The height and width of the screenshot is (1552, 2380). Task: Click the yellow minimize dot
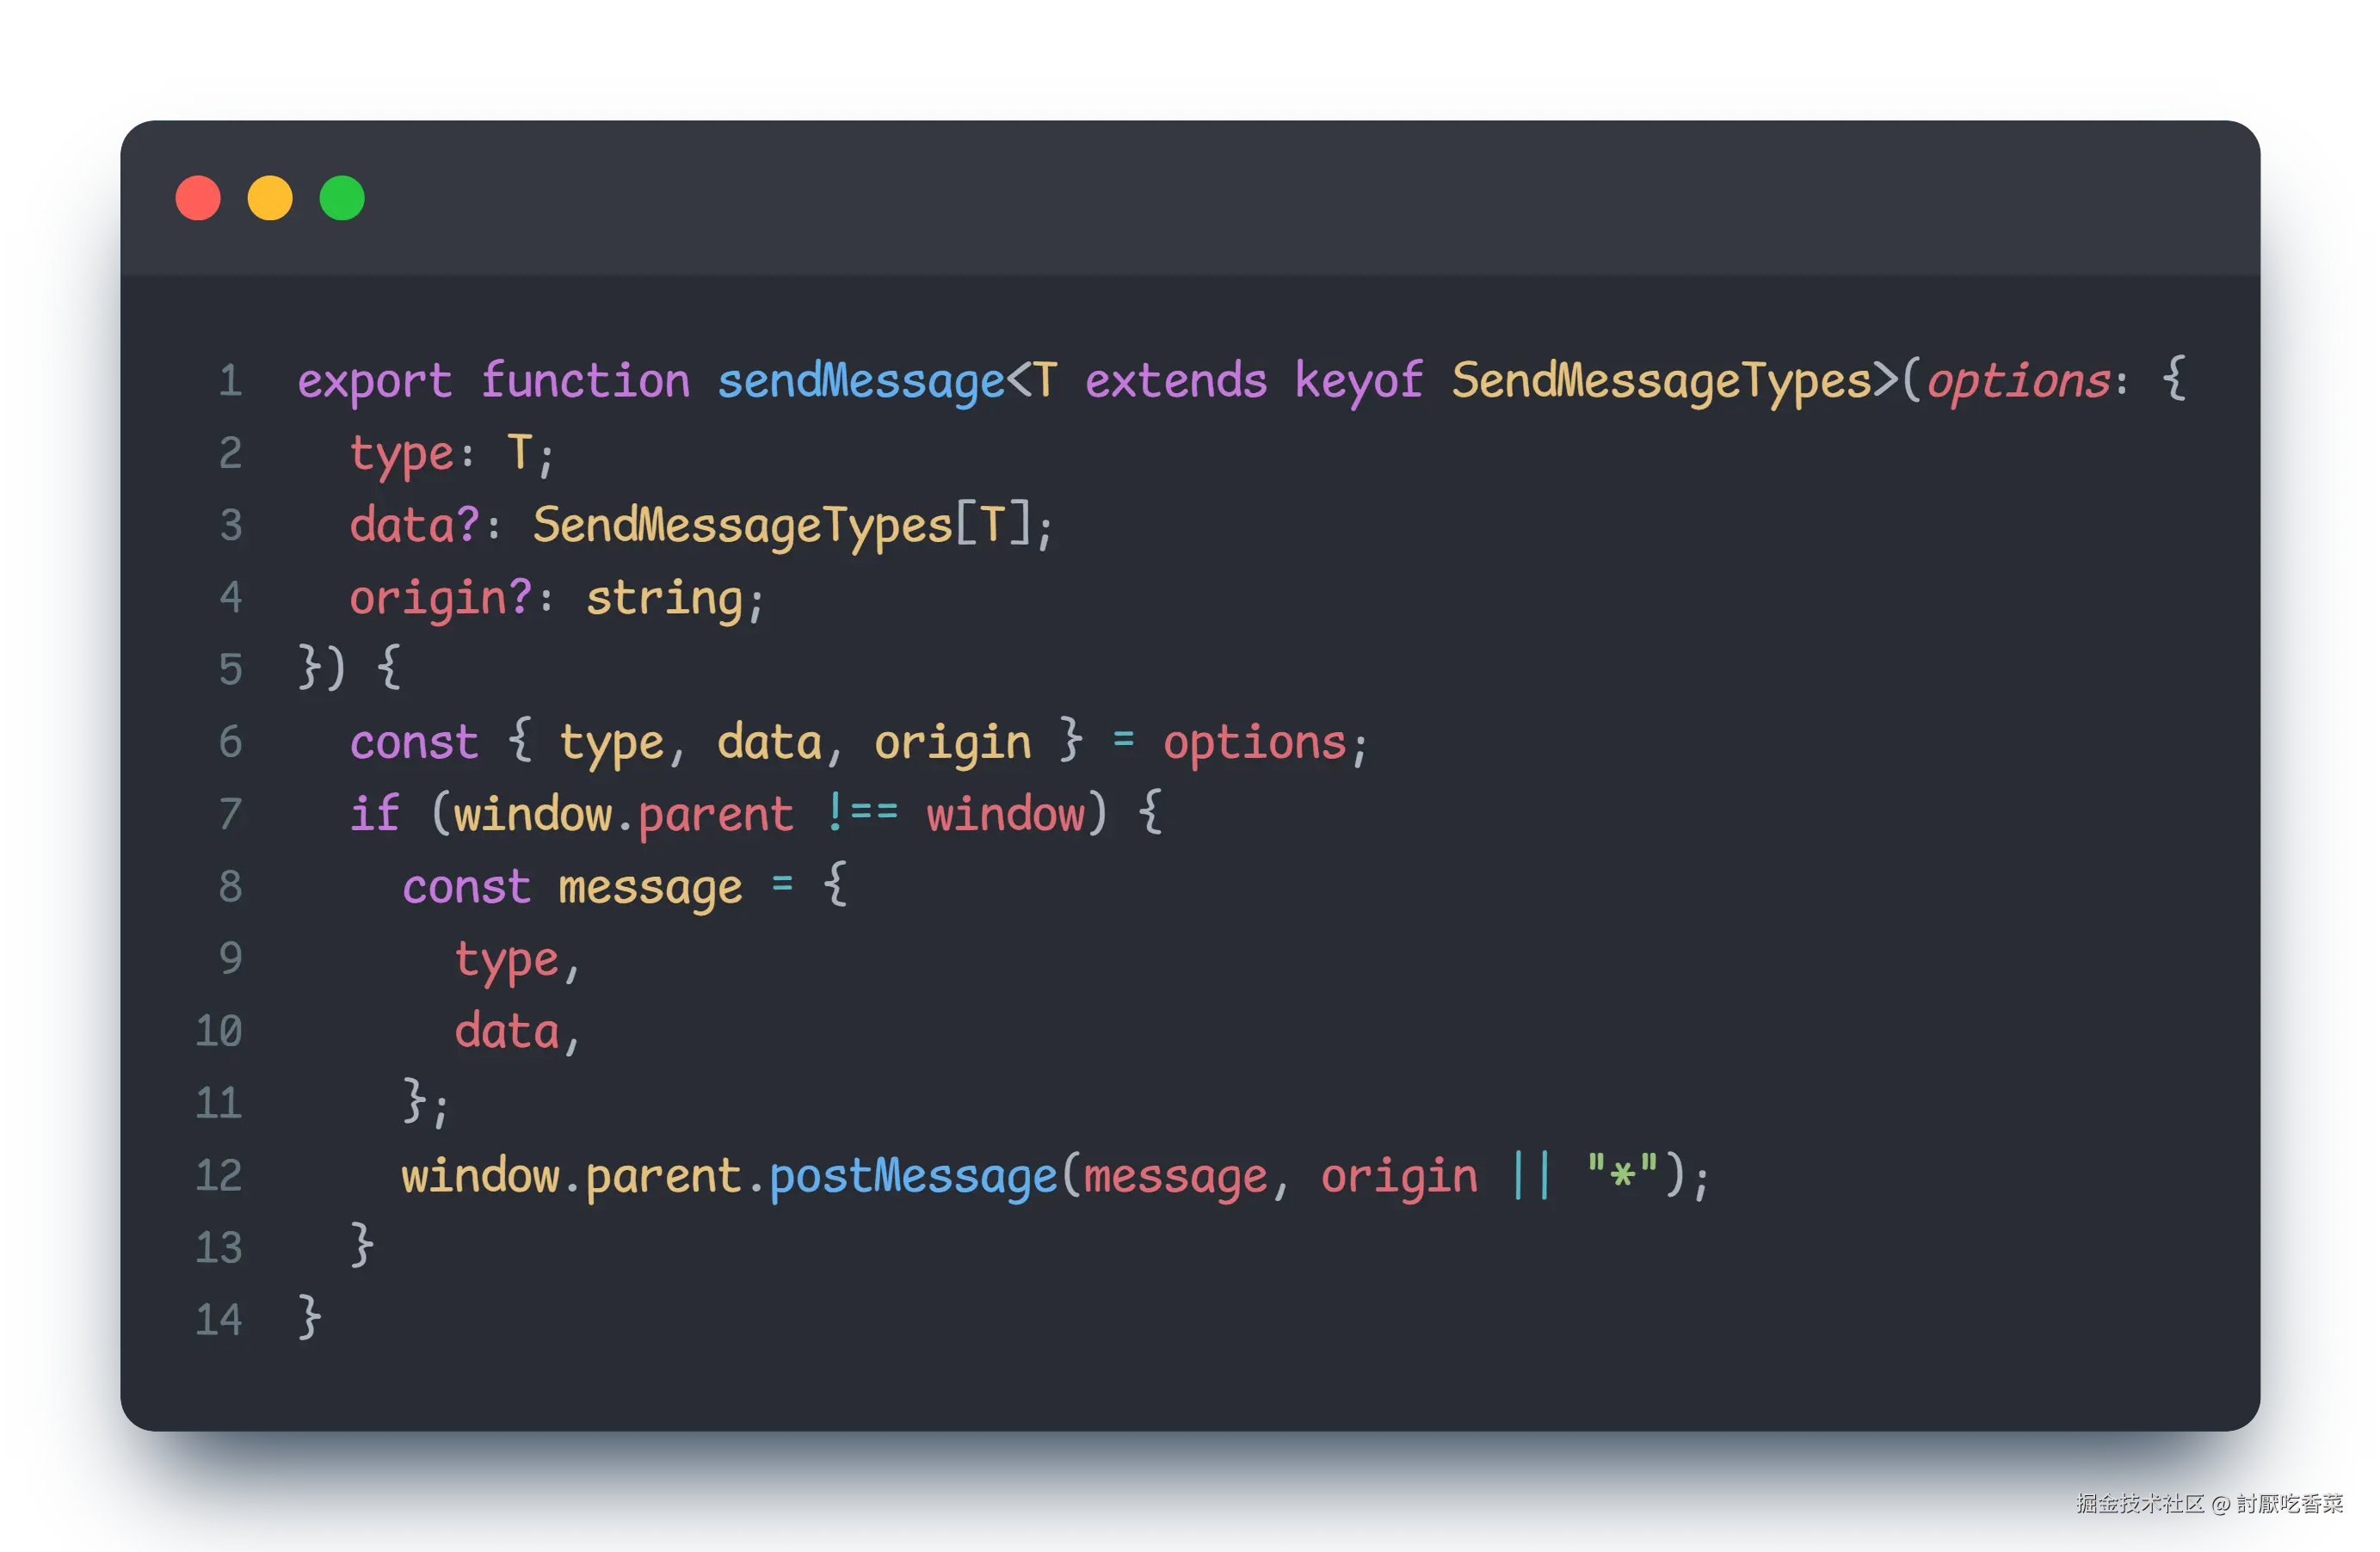pyautogui.click(x=270, y=198)
